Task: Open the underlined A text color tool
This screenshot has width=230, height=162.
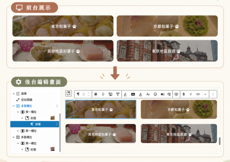Action: pos(140,94)
